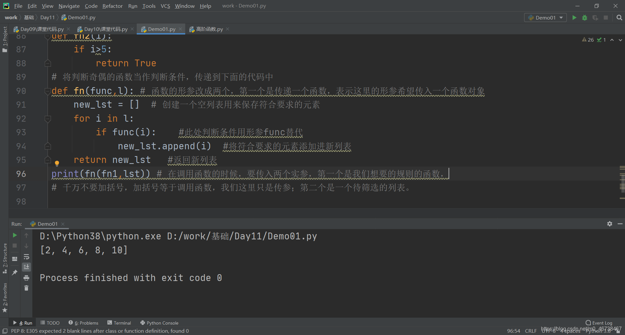Close the 高阶函数.py editor tab
This screenshot has width=625, height=335.
coord(228,29)
